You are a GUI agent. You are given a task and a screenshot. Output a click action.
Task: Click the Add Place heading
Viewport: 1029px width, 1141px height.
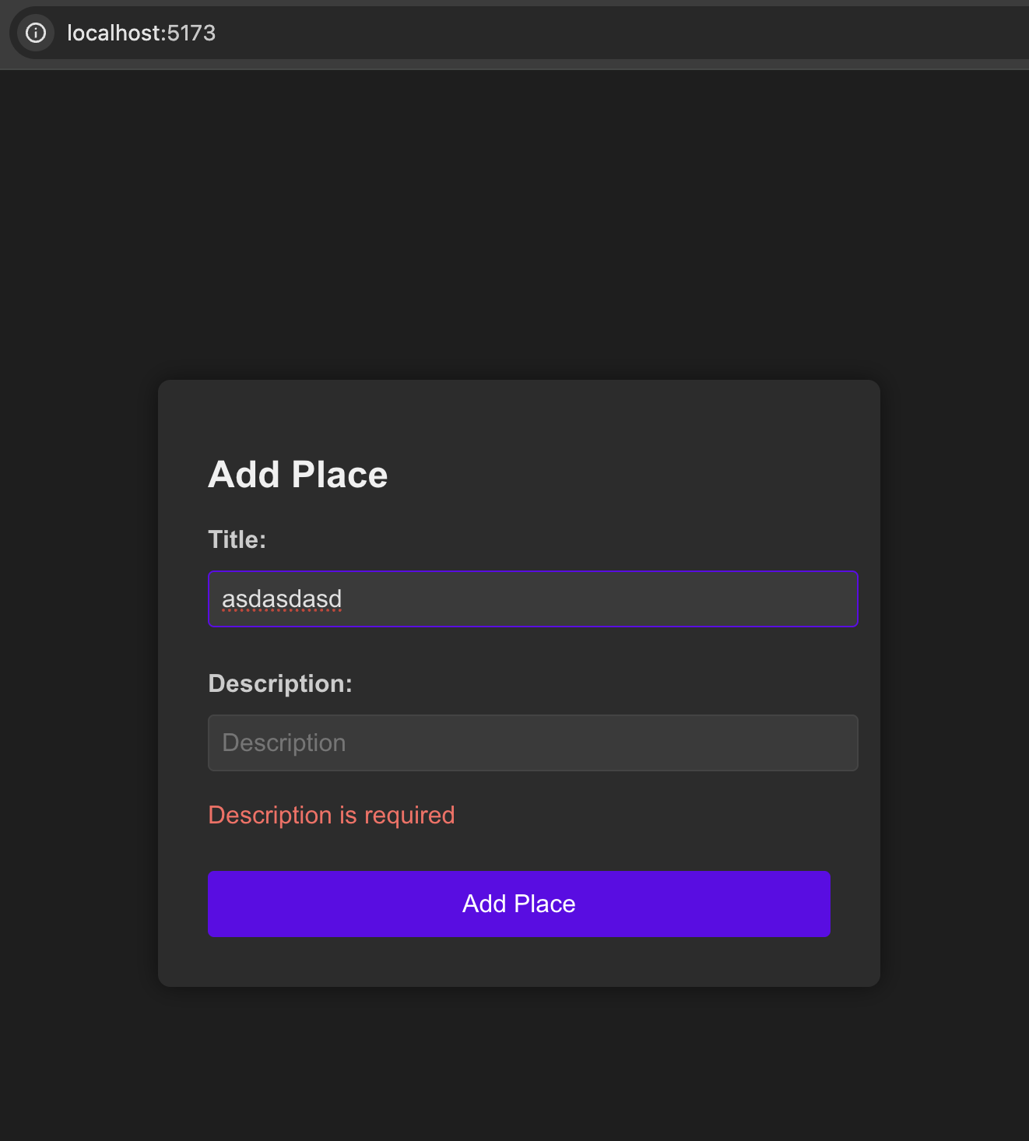pyautogui.click(x=297, y=475)
